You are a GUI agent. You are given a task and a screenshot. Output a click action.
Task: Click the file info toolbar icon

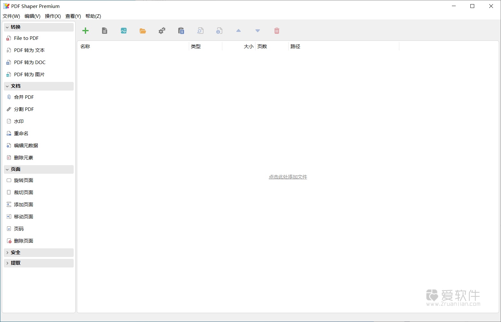pos(219,31)
